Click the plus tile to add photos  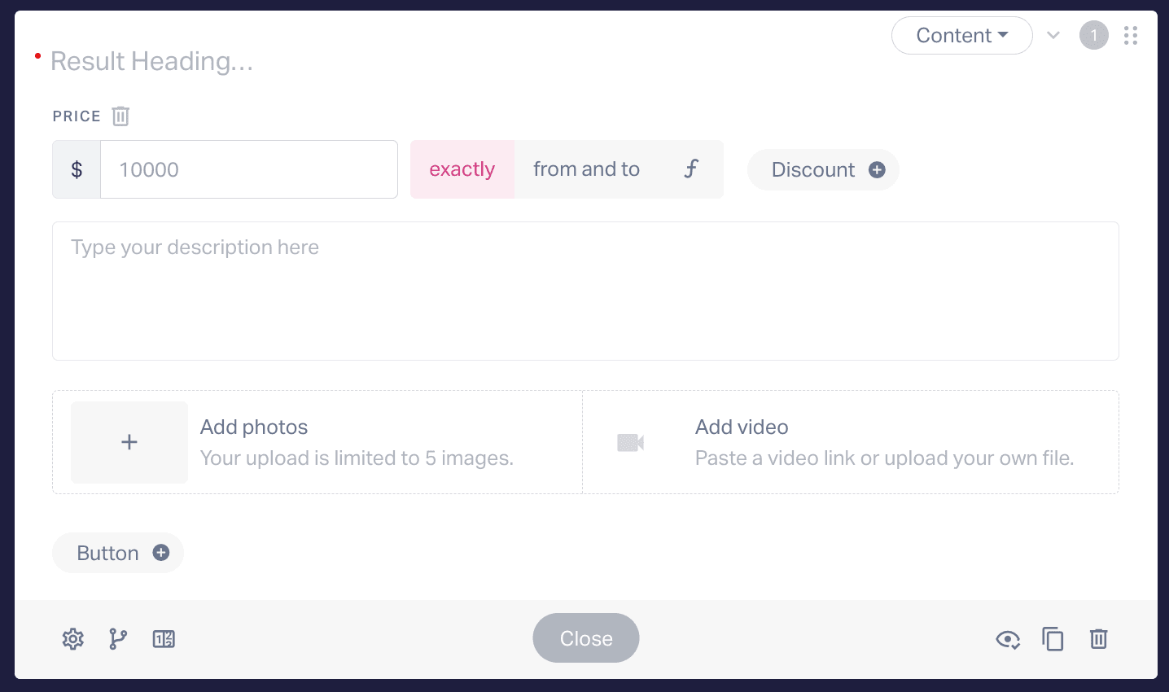coord(129,442)
